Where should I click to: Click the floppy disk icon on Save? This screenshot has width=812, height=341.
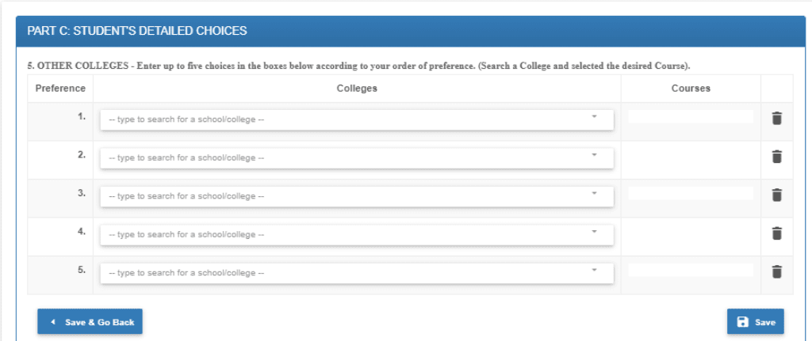tap(742, 322)
